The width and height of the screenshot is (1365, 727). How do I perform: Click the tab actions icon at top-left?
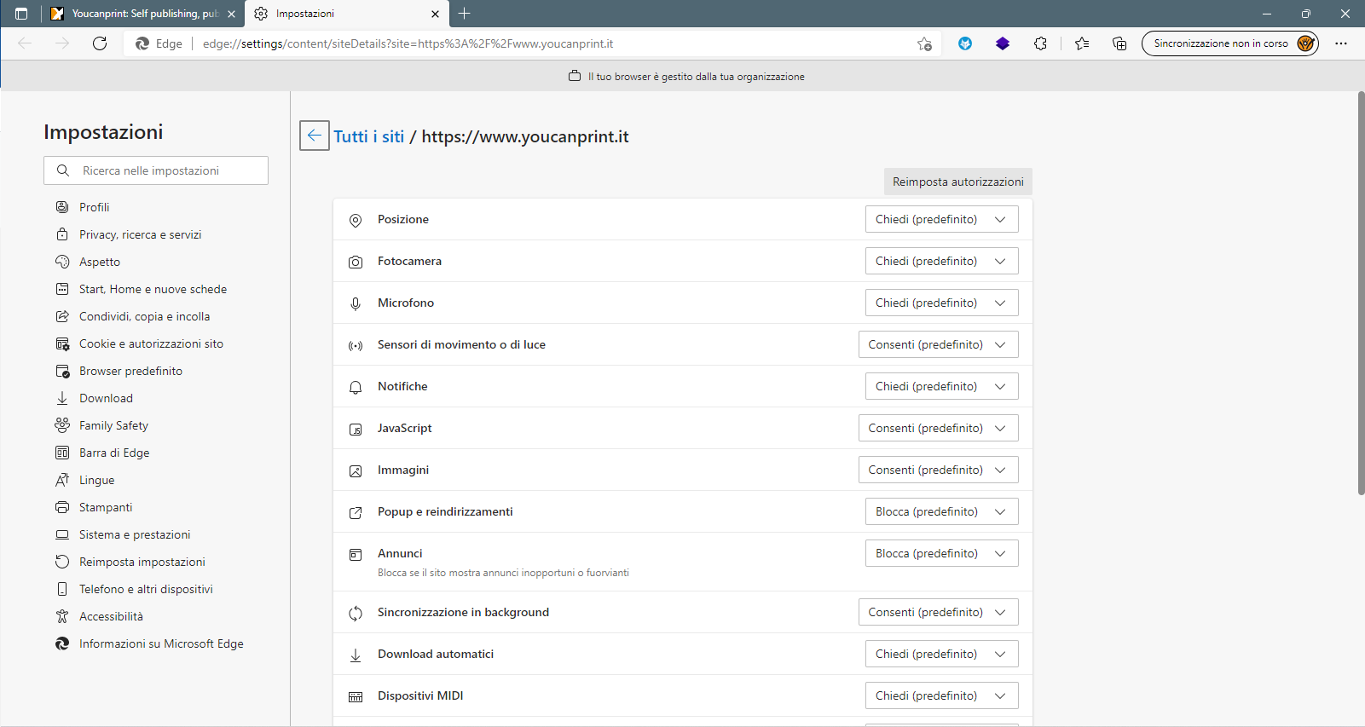pos(21,14)
